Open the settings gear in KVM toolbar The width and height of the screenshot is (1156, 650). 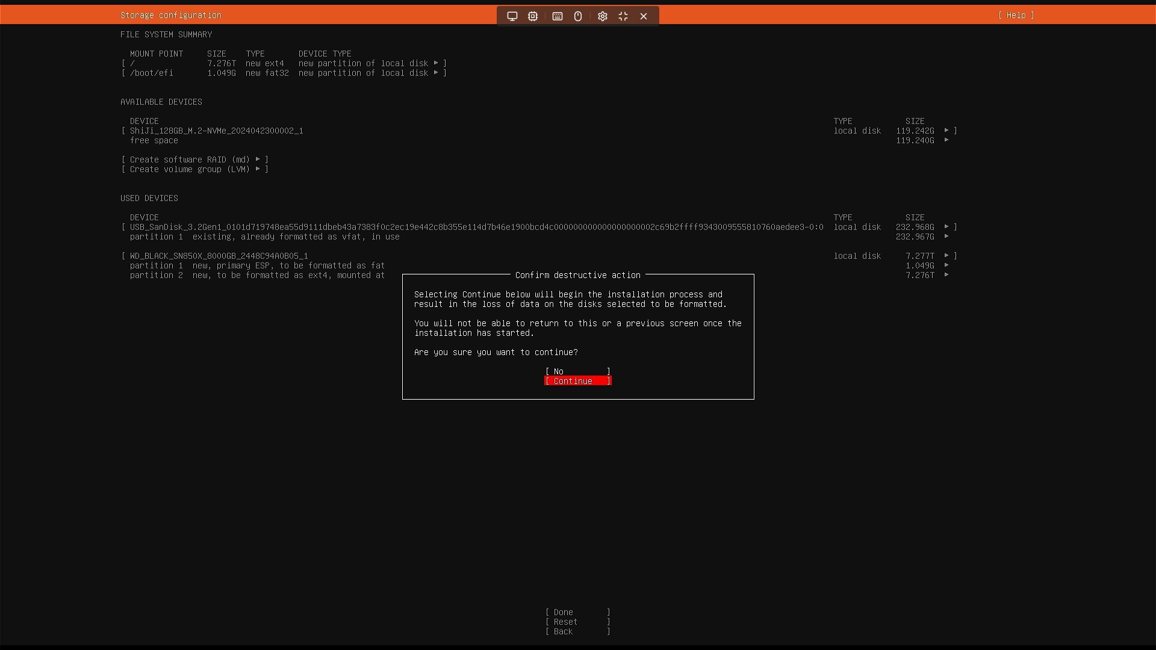603,16
